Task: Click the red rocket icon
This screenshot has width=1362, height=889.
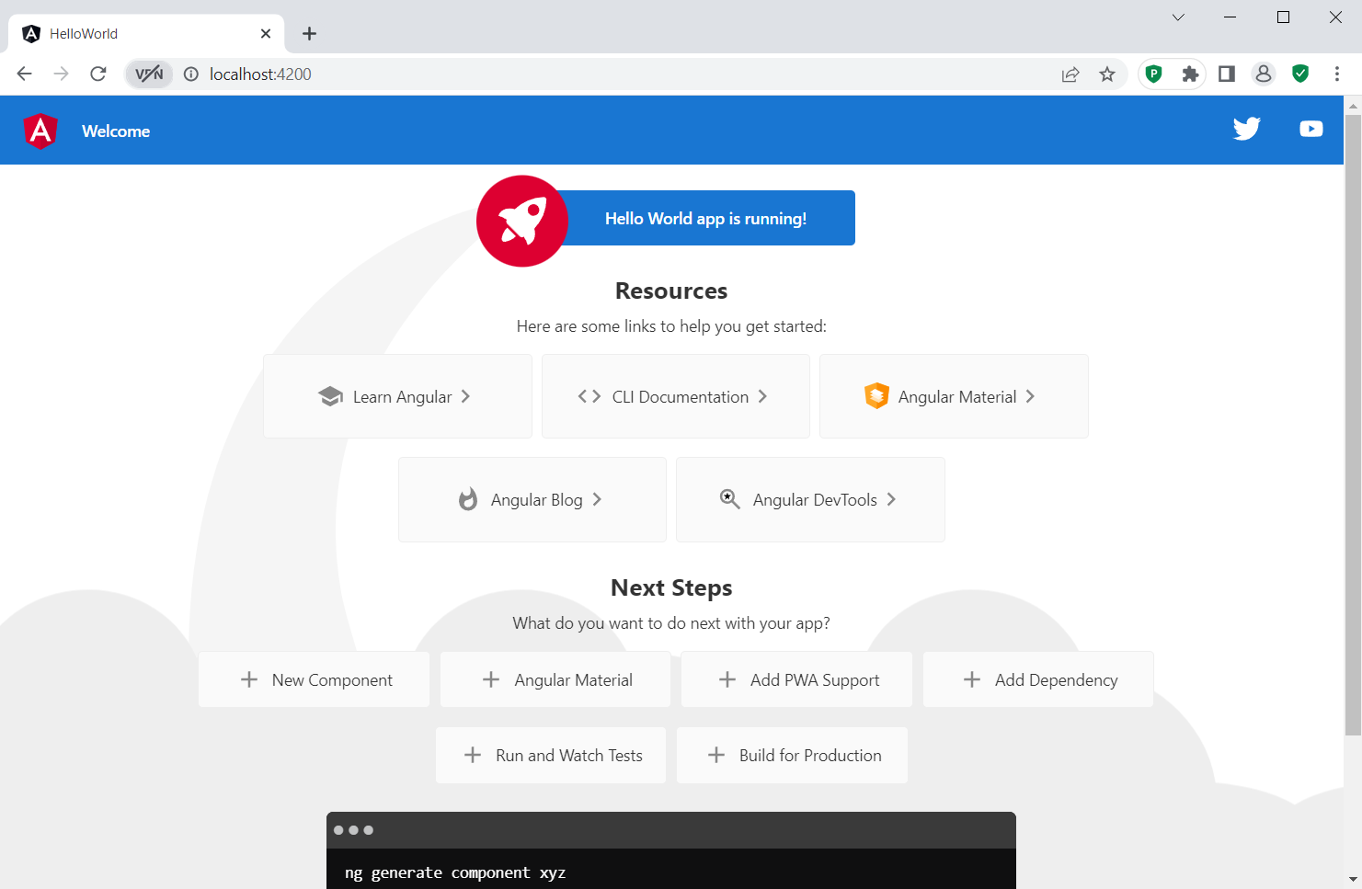Action: tap(522, 222)
